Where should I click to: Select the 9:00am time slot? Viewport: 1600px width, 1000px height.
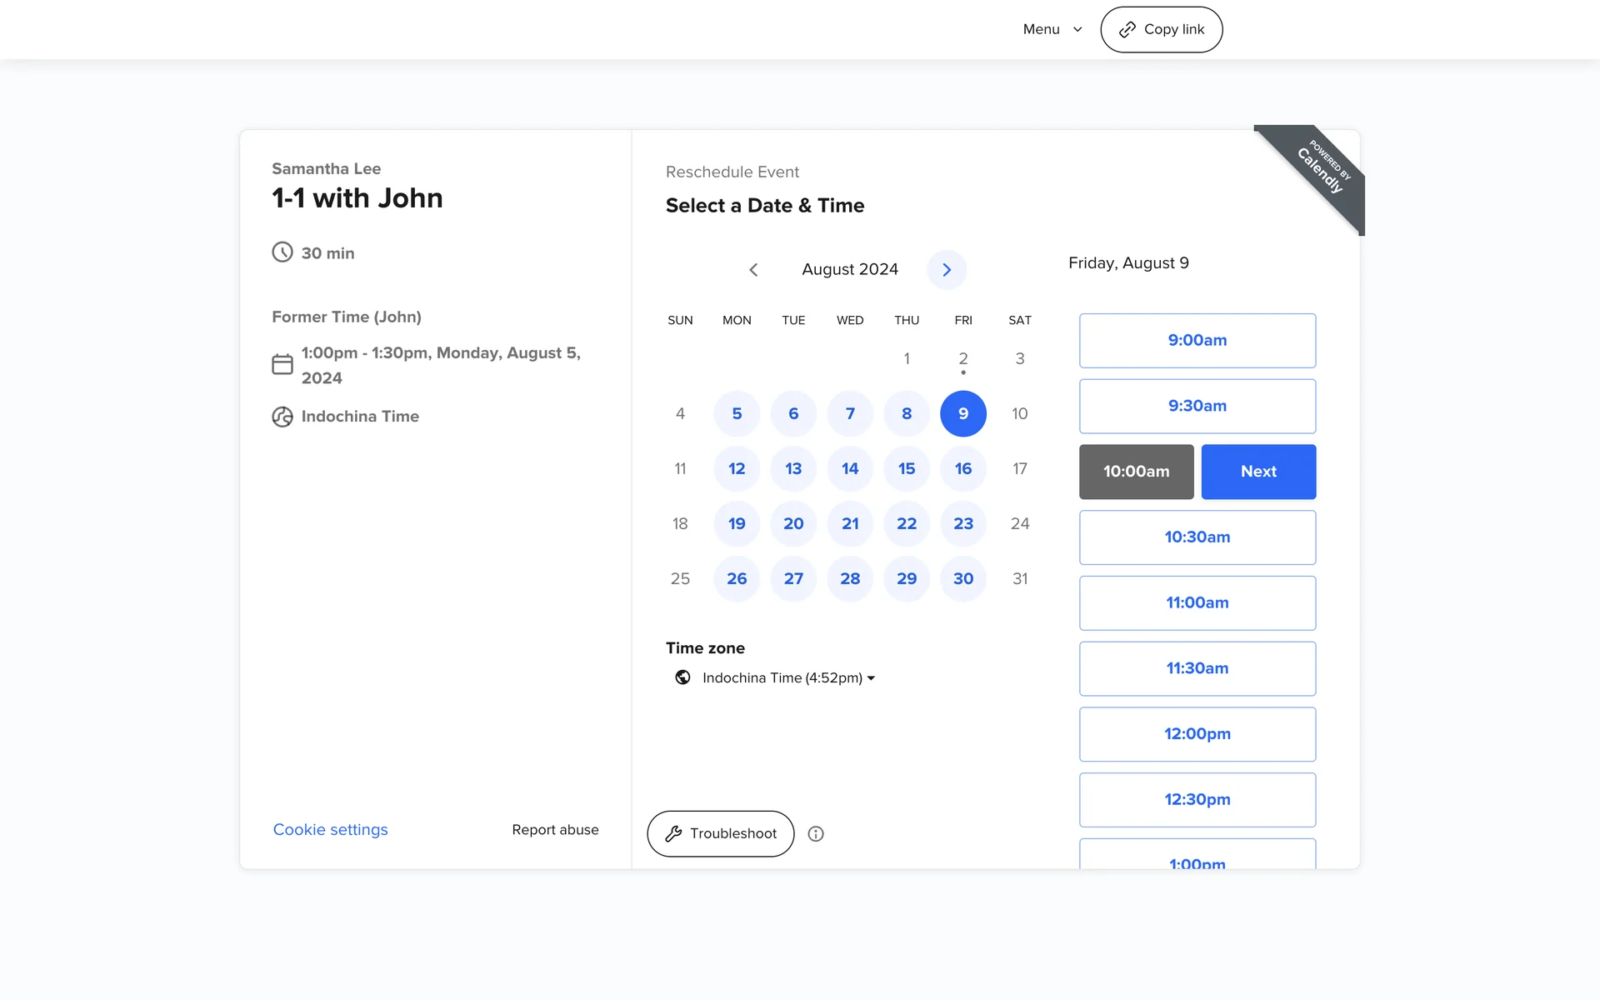(x=1197, y=341)
